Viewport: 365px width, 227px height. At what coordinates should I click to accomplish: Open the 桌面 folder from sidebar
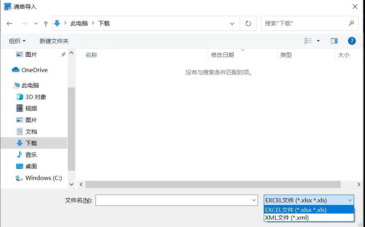pyautogui.click(x=32, y=166)
